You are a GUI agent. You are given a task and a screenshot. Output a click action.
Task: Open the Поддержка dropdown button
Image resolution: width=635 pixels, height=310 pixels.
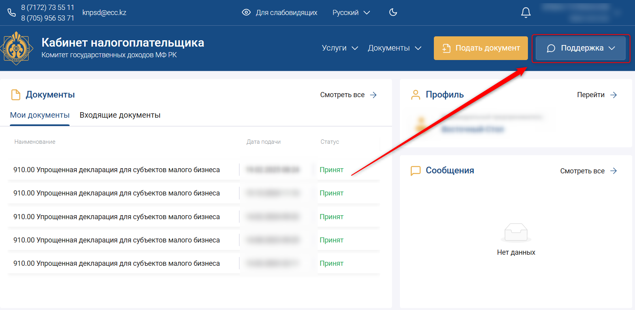tap(580, 48)
